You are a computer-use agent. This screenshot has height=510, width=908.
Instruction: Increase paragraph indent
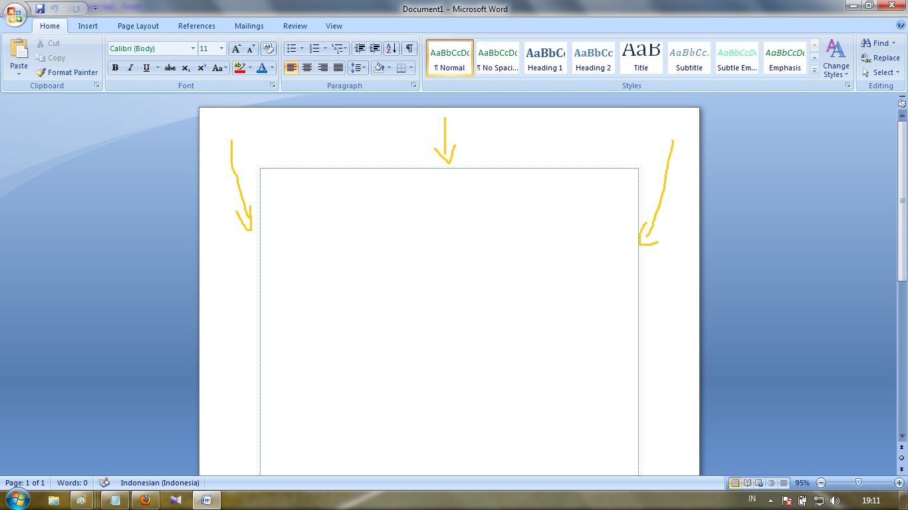(375, 48)
